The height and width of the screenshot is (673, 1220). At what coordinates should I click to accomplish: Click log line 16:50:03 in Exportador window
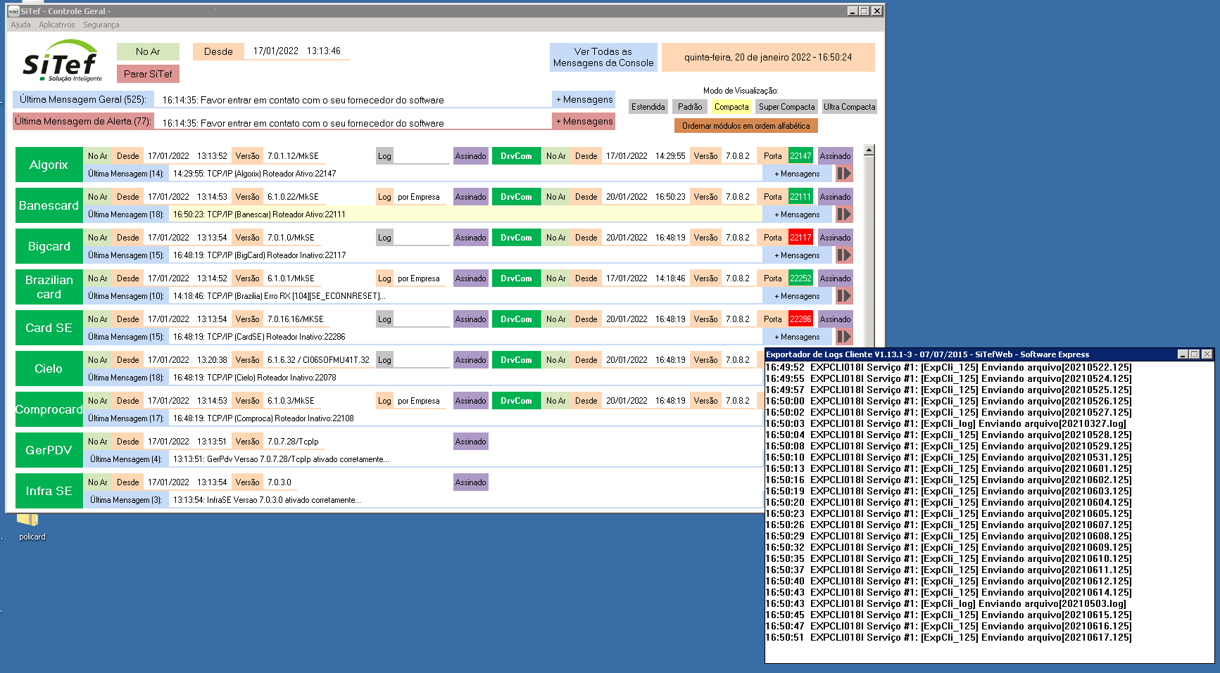[x=945, y=423]
